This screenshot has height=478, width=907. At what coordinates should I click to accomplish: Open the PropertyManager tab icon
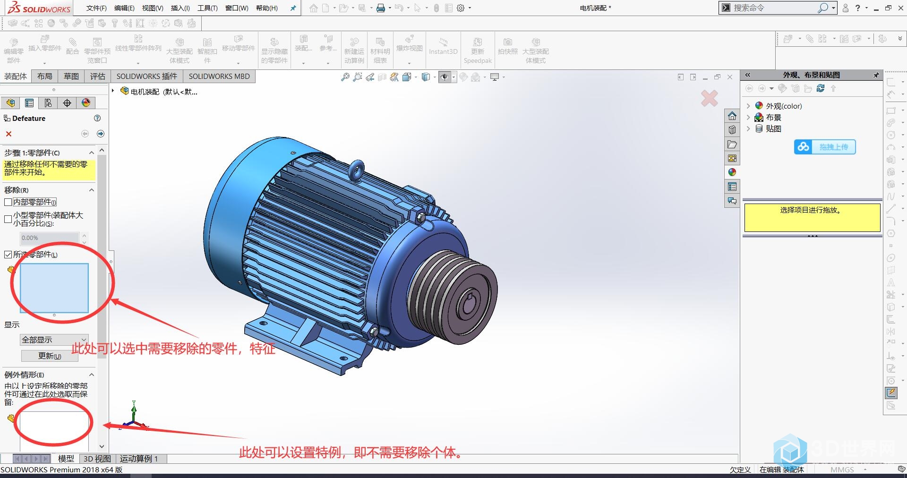point(29,103)
